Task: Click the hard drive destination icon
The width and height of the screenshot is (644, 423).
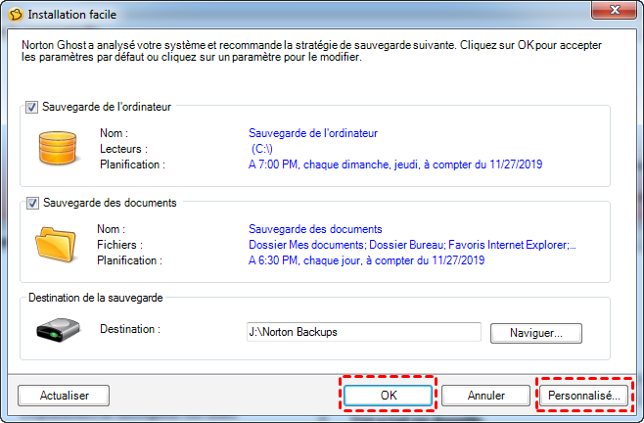Action: tap(58, 330)
